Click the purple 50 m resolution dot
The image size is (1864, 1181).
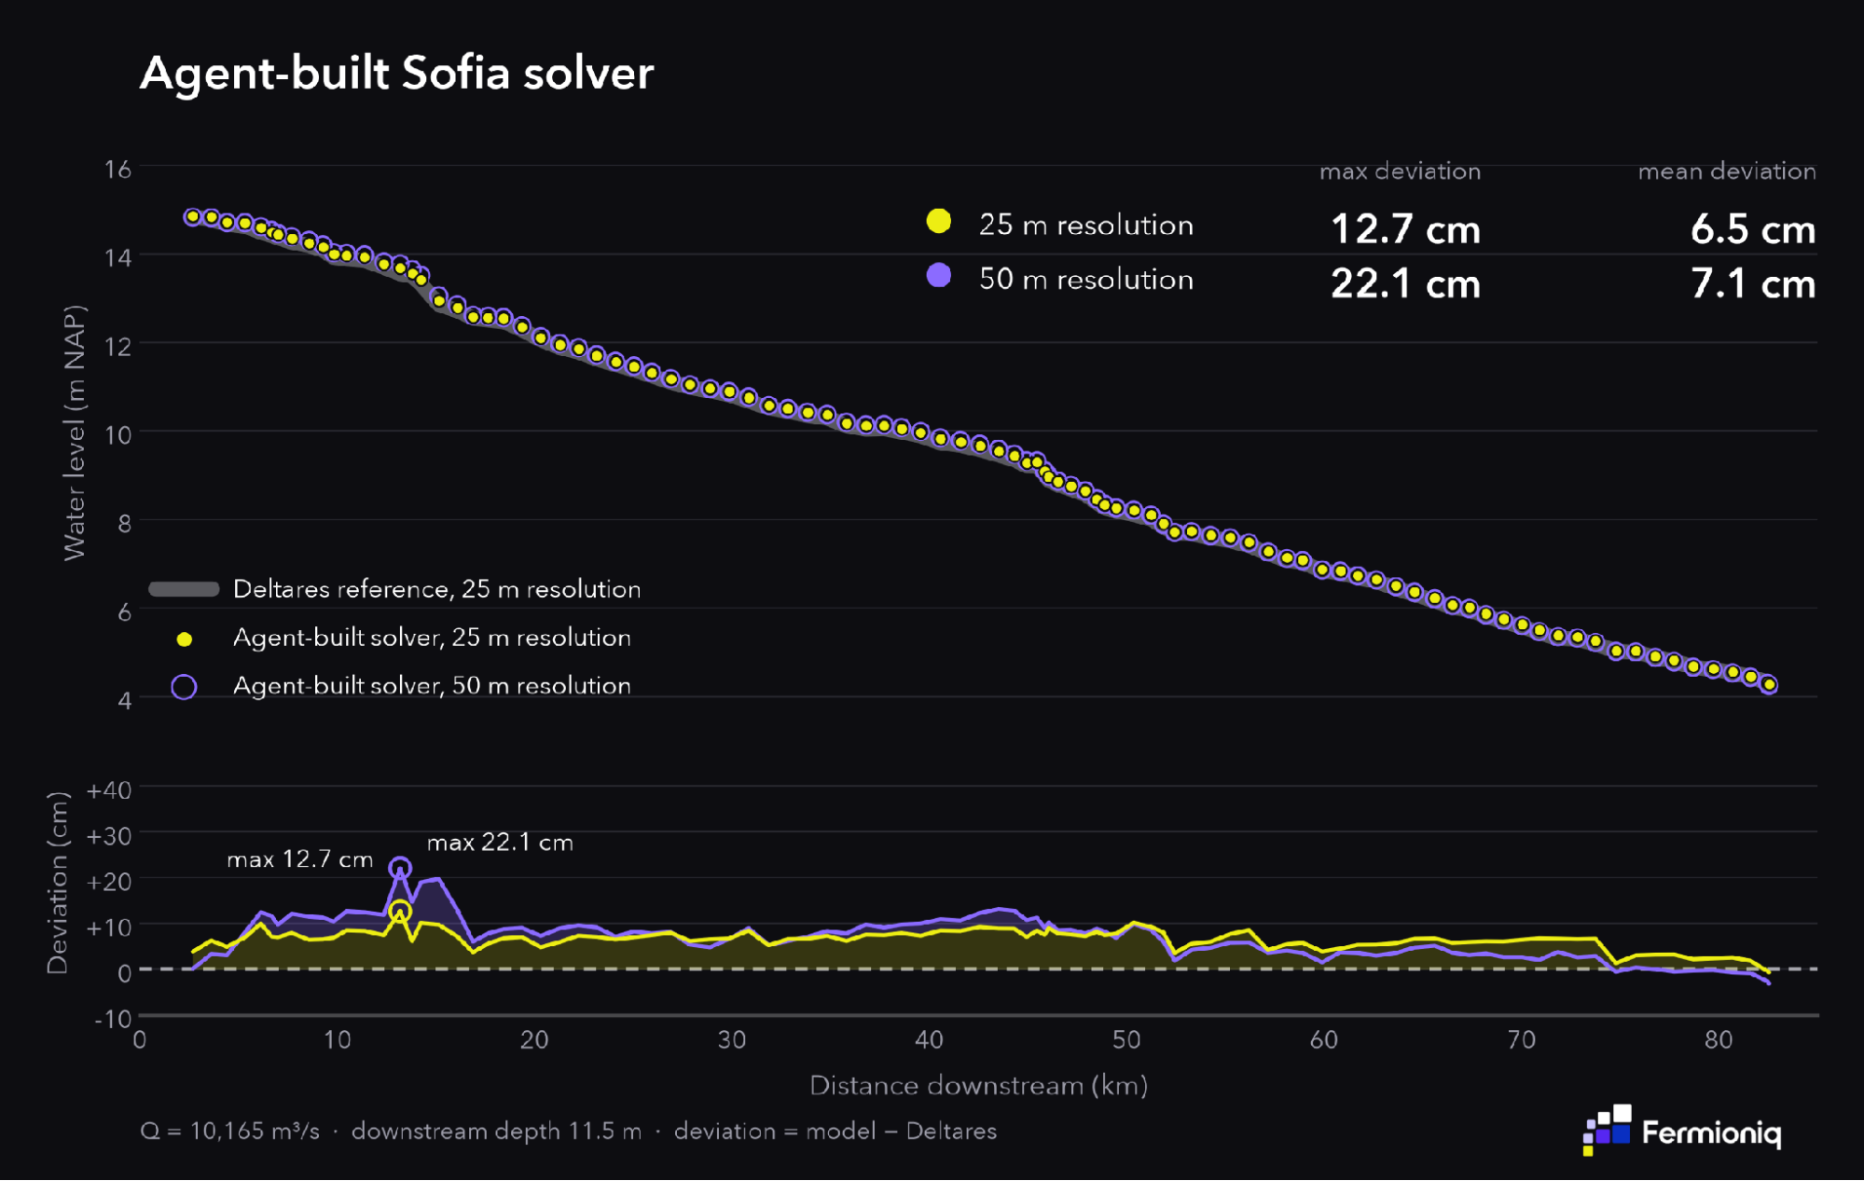(939, 275)
